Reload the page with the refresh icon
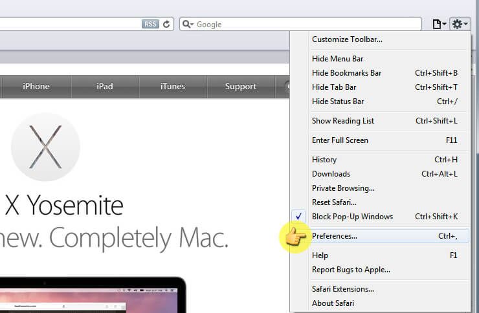The image size is (479, 313). coord(166,24)
